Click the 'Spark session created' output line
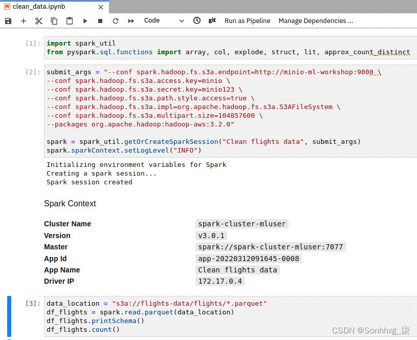This screenshot has height=340, width=417. (x=90, y=182)
